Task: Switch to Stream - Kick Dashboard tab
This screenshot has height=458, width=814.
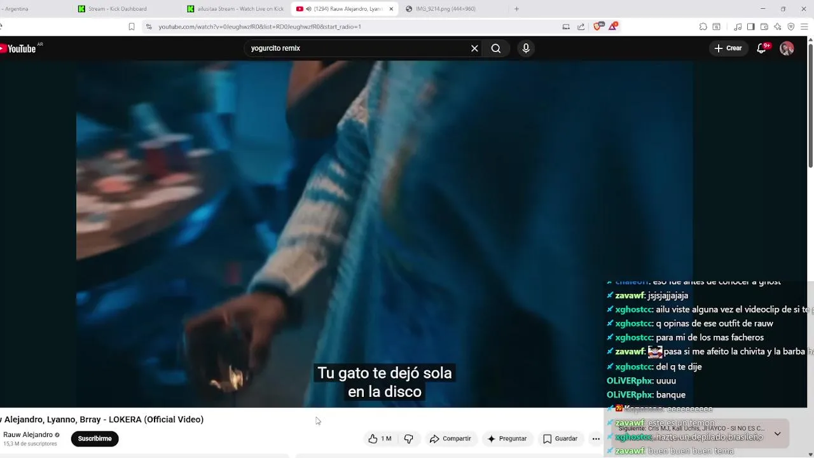Action: [118, 9]
